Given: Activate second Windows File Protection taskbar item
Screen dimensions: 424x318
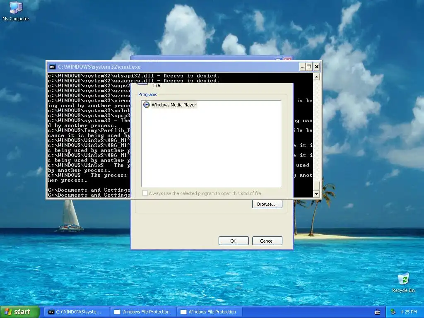Looking at the screenshot, I should (x=209, y=312).
